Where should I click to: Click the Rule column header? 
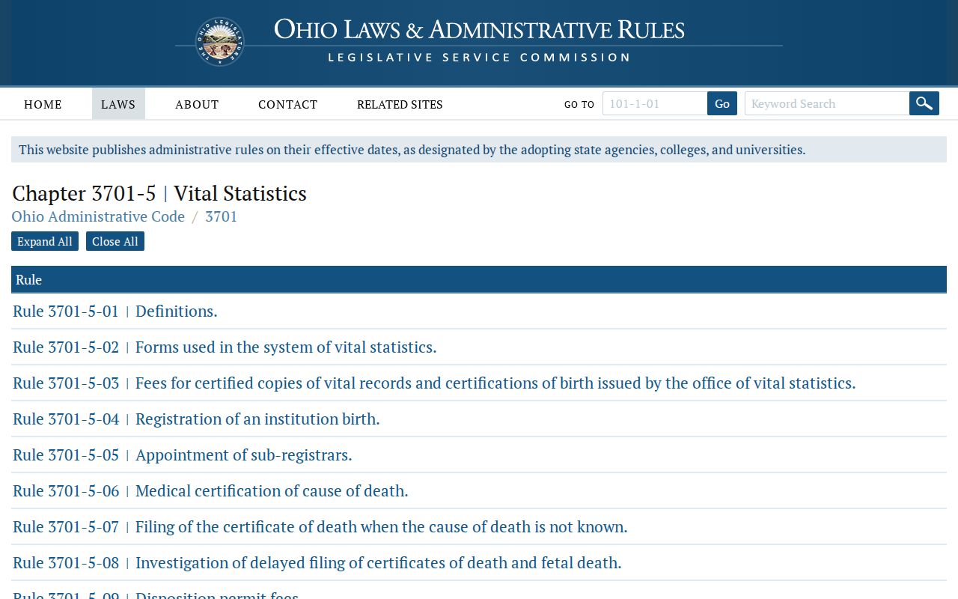tap(479, 279)
